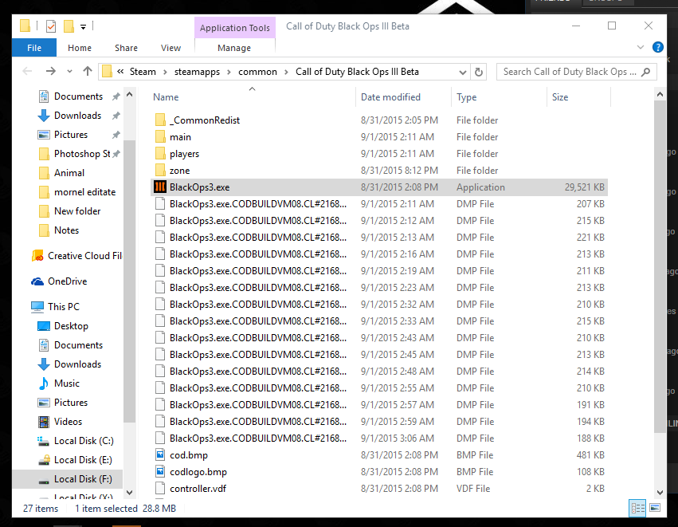The width and height of the screenshot is (678, 527).
Task: Go up one folder level arrow
Action: point(88,71)
